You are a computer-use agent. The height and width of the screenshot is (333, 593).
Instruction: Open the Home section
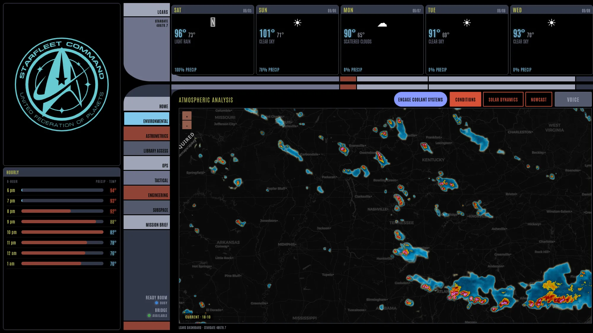tap(147, 104)
